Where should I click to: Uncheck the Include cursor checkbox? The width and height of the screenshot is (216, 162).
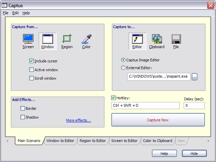[32, 61]
